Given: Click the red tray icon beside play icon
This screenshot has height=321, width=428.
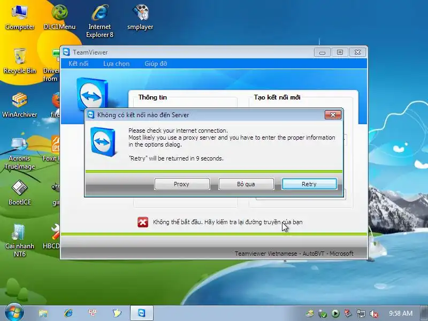Looking at the screenshot, I should coord(348,314).
